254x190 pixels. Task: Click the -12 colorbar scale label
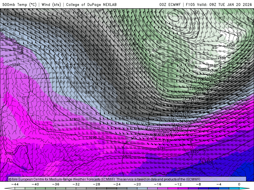[x=178, y=184]
